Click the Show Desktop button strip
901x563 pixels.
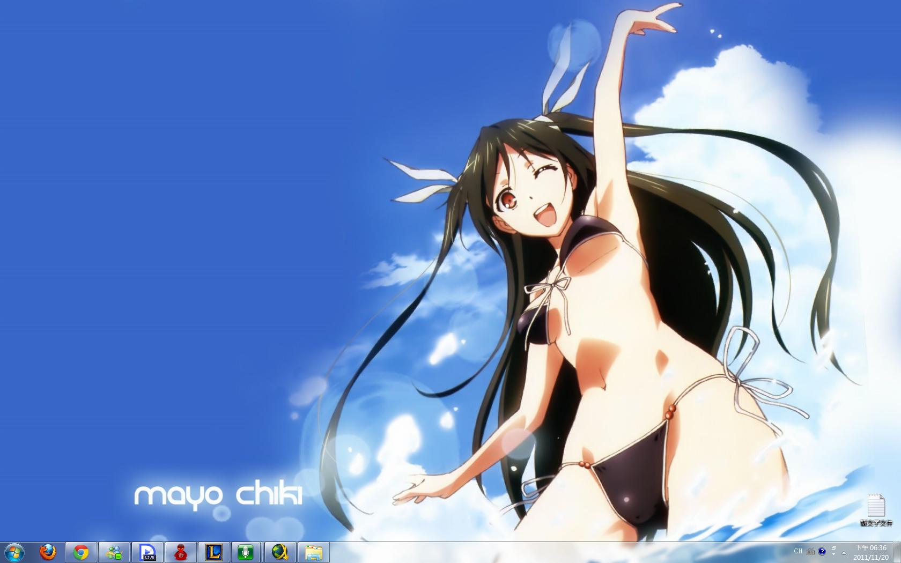[x=897, y=552]
